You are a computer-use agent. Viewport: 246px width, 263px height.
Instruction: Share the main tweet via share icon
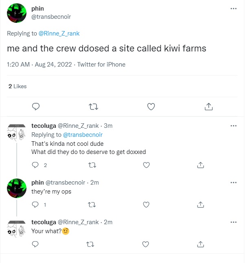[208, 107]
